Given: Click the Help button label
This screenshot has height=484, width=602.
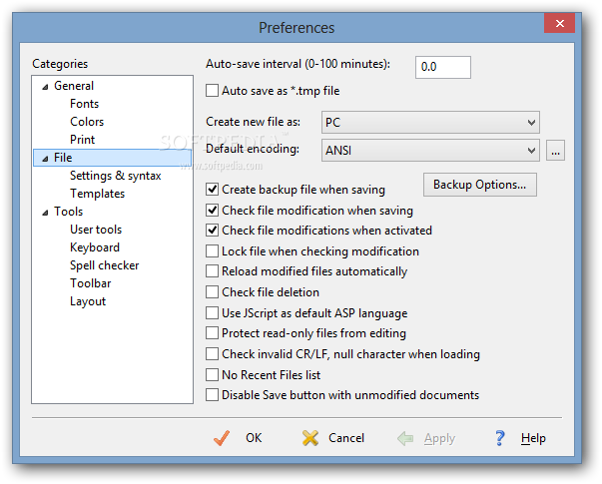Looking at the screenshot, I should (533, 438).
